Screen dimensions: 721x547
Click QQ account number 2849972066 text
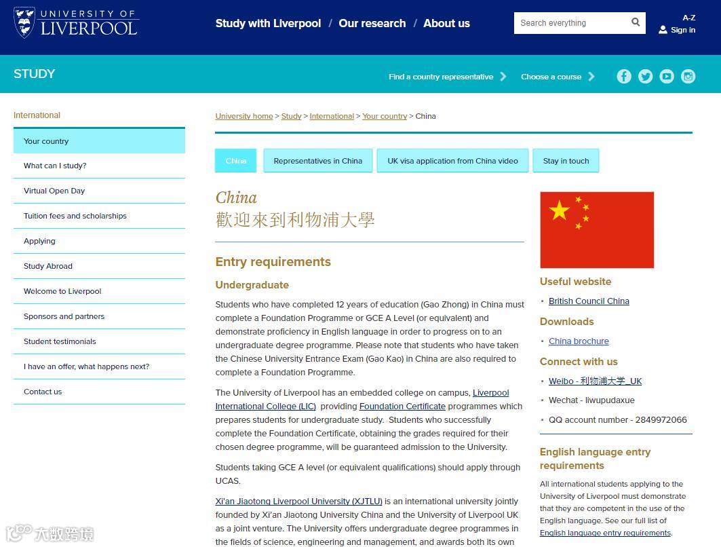tap(617, 419)
